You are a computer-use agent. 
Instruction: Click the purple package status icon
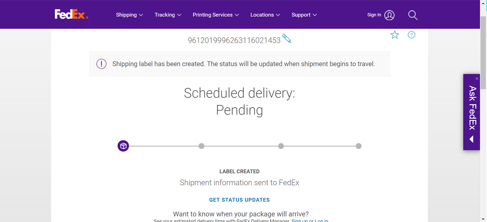(123, 146)
